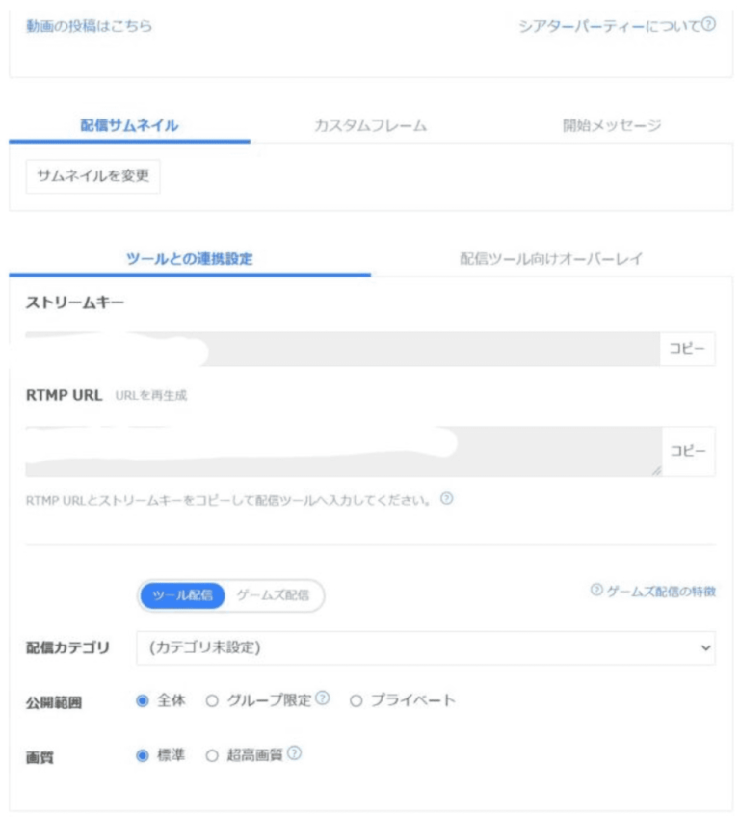Select the 全体 visibility radio button

(x=143, y=700)
